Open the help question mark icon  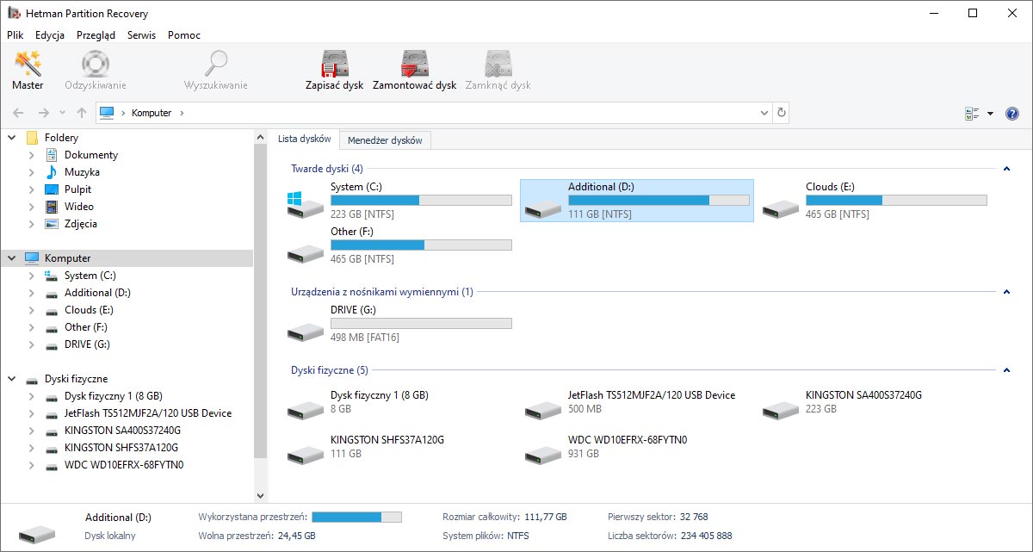tap(1012, 114)
